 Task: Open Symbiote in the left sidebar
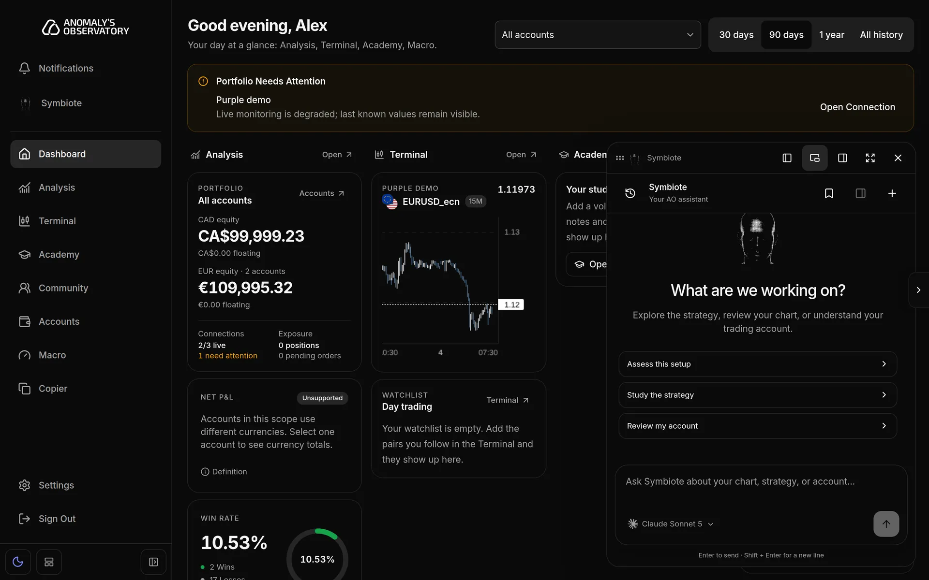[x=86, y=103]
